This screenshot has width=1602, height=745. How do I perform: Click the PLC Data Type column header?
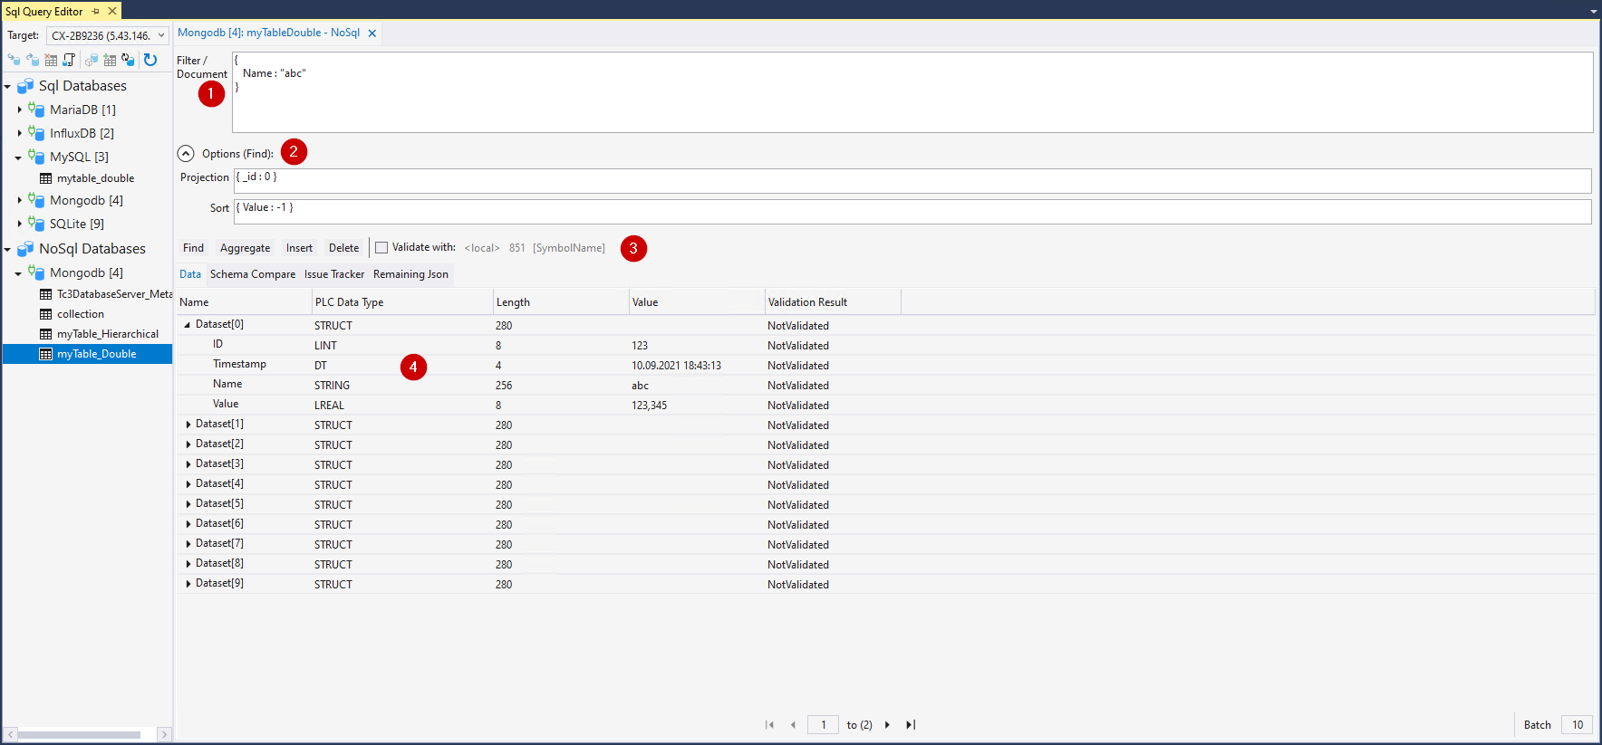tap(402, 302)
